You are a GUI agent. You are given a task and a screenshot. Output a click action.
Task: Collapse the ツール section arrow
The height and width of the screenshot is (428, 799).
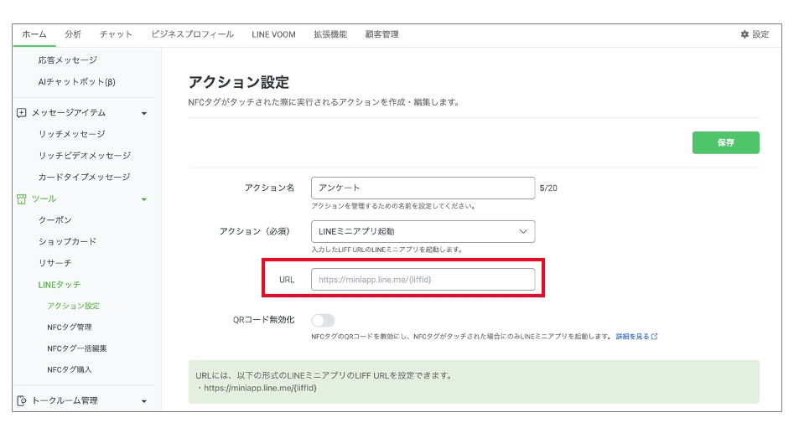click(144, 199)
